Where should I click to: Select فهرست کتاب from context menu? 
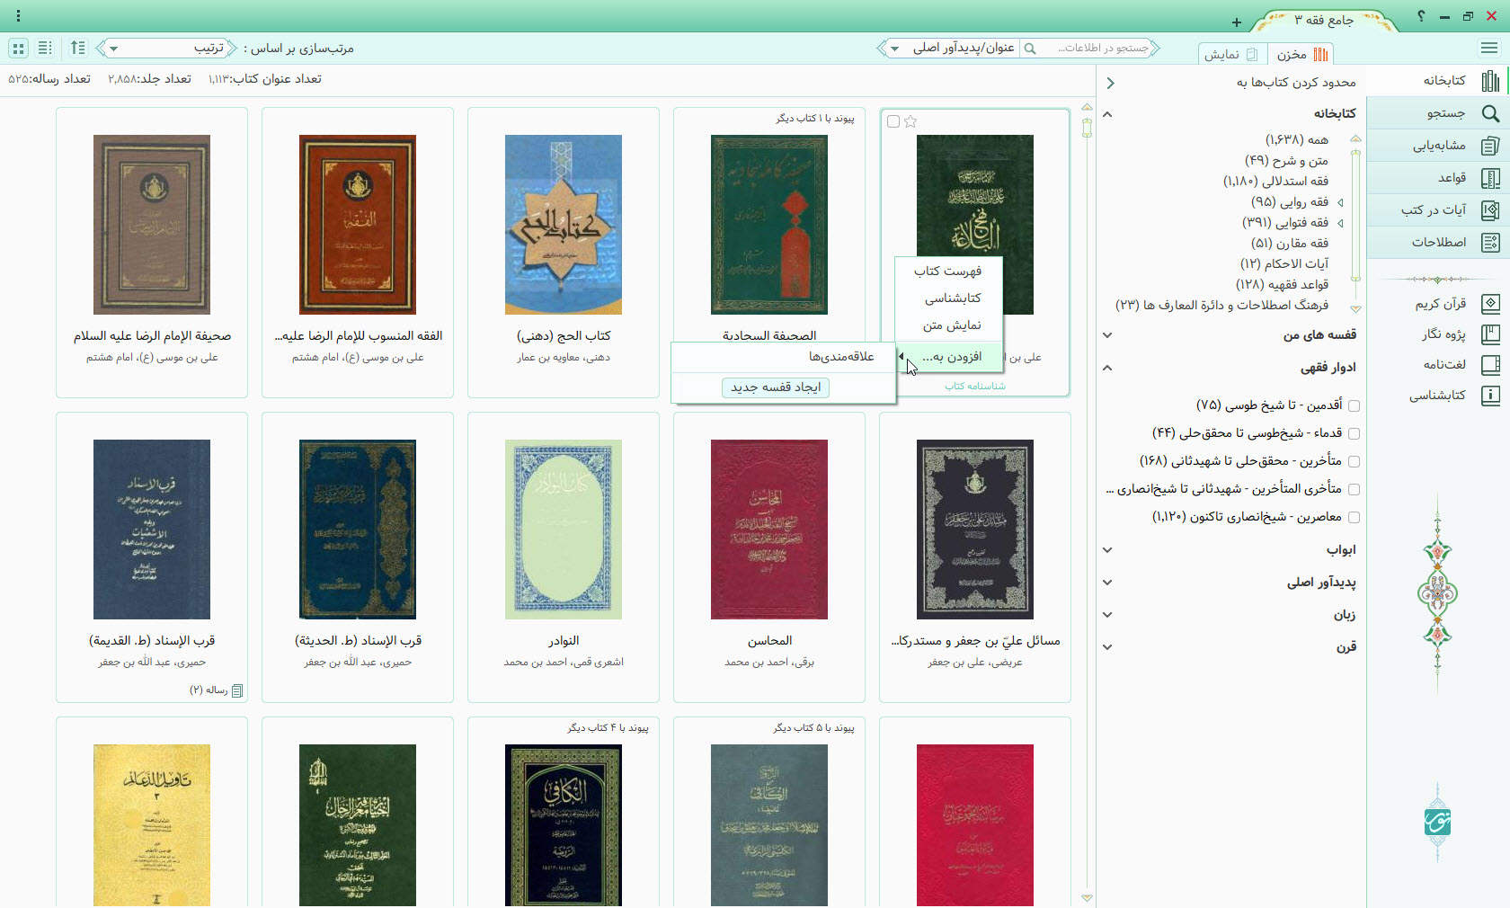[x=948, y=272]
